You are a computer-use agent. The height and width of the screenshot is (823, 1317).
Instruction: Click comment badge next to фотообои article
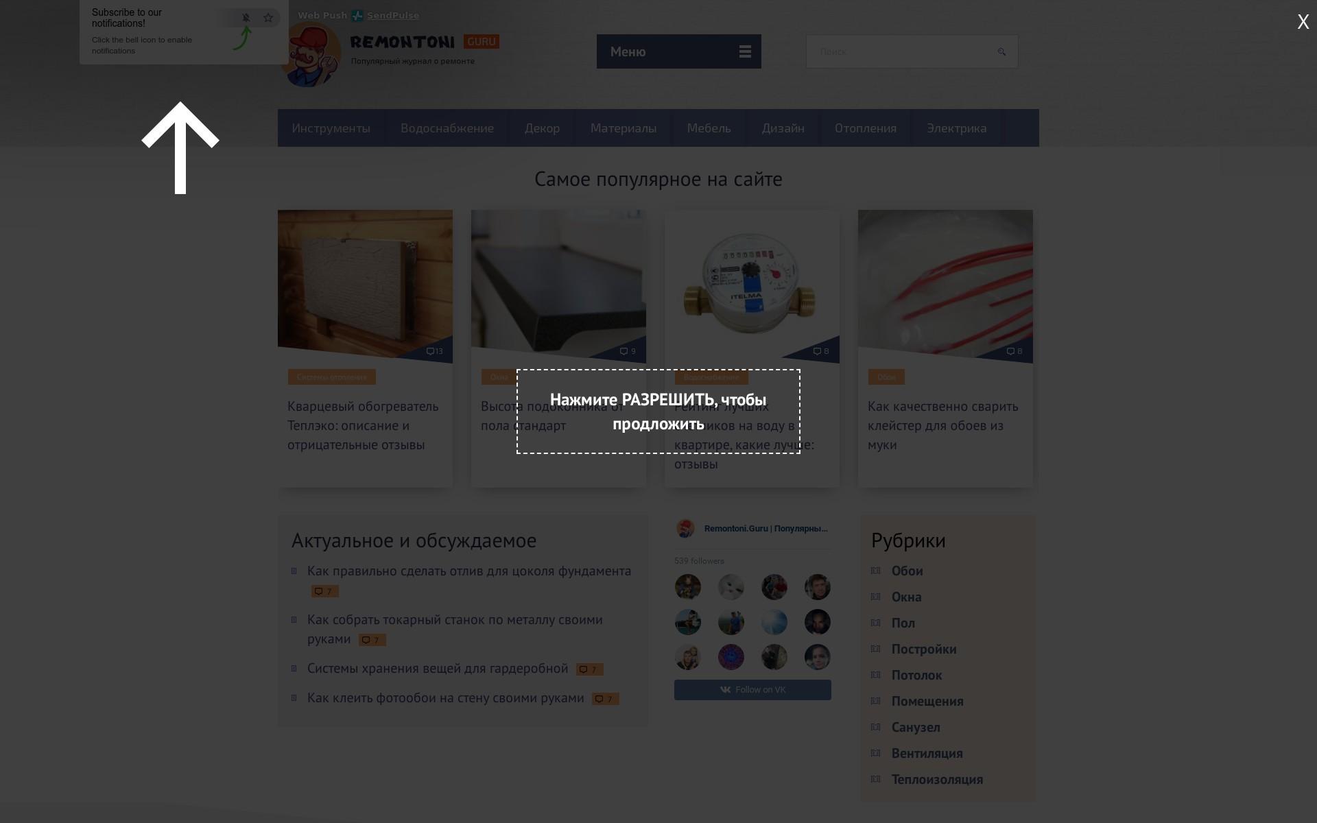pos(606,699)
